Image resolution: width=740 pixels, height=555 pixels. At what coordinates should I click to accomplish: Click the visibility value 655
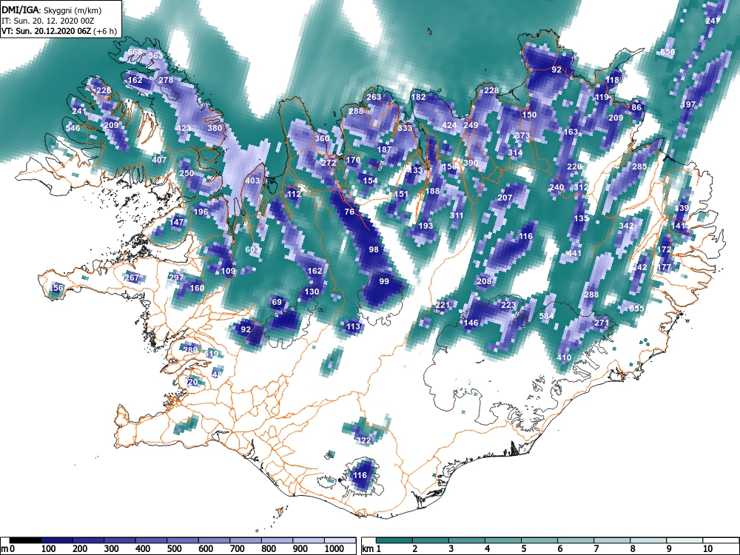(x=636, y=309)
